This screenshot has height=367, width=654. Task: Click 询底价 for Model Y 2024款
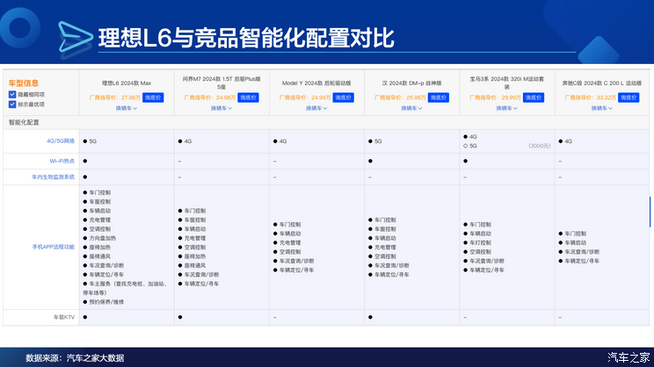[344, 97]
